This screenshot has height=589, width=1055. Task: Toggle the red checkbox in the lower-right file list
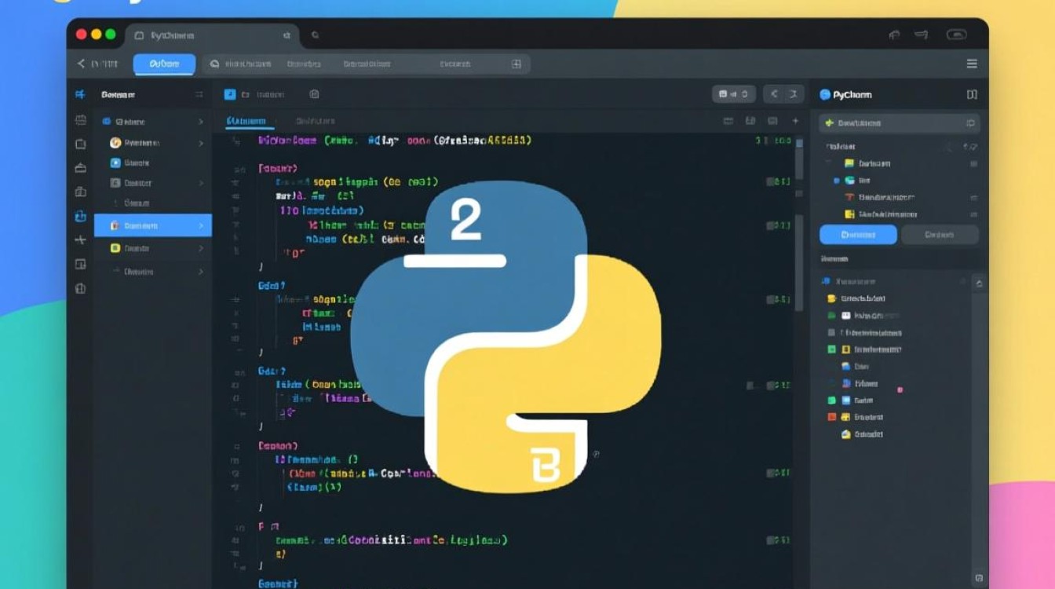tap(832, 417)
